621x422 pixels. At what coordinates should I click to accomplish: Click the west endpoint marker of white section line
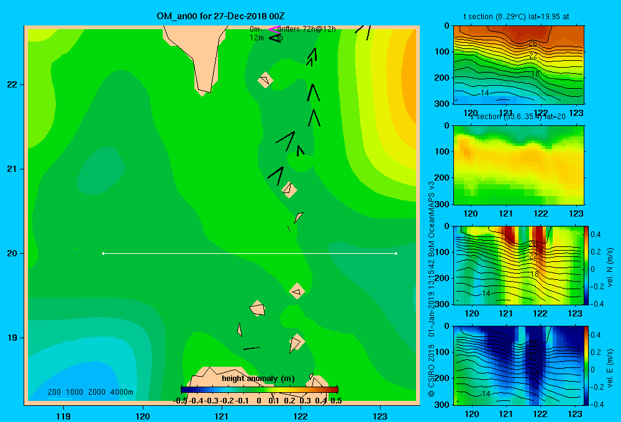tap(103, 253)
